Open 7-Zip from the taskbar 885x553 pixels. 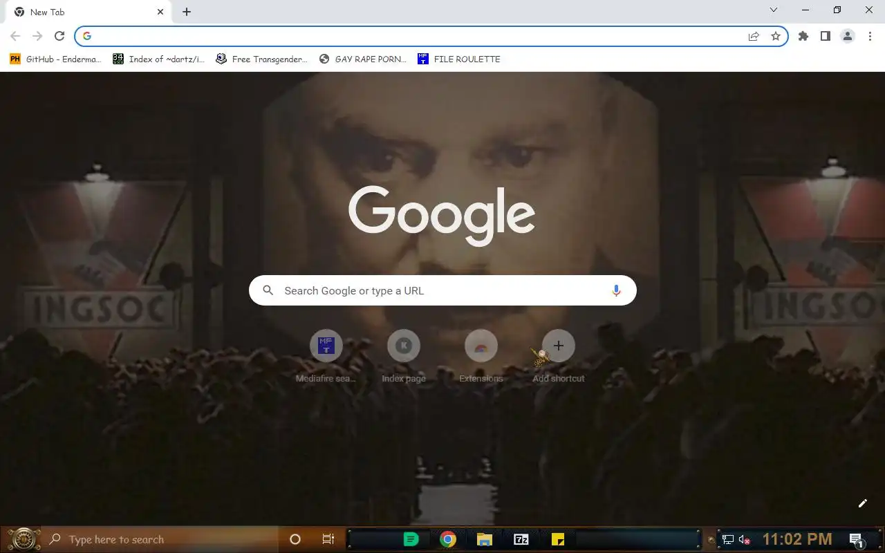(x=521, y=539)
